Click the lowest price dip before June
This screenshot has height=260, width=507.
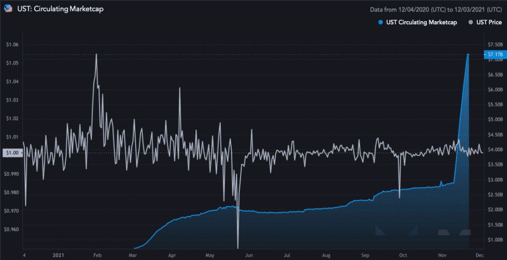pyautogui.click(x=238, y=248)
